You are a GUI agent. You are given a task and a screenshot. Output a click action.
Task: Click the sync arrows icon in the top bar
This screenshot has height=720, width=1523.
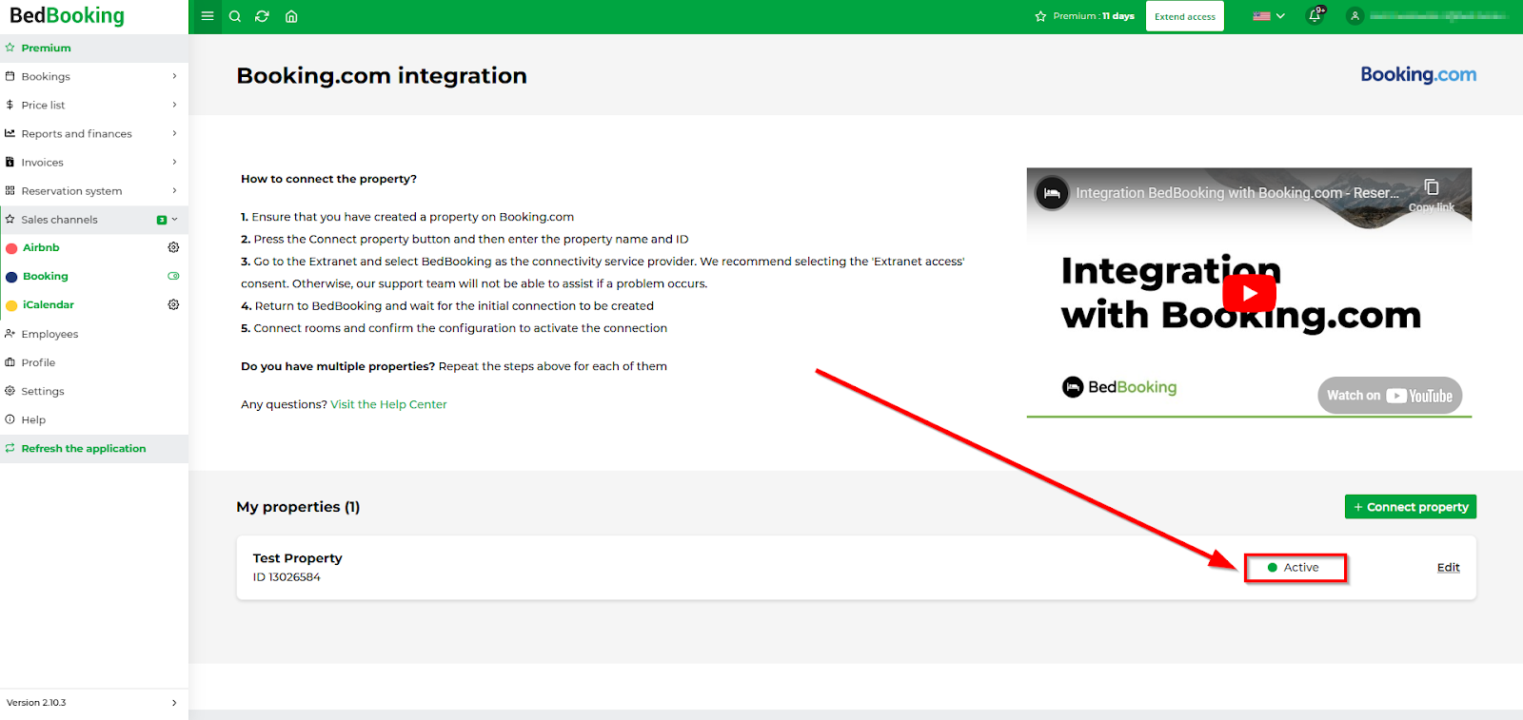263,16
